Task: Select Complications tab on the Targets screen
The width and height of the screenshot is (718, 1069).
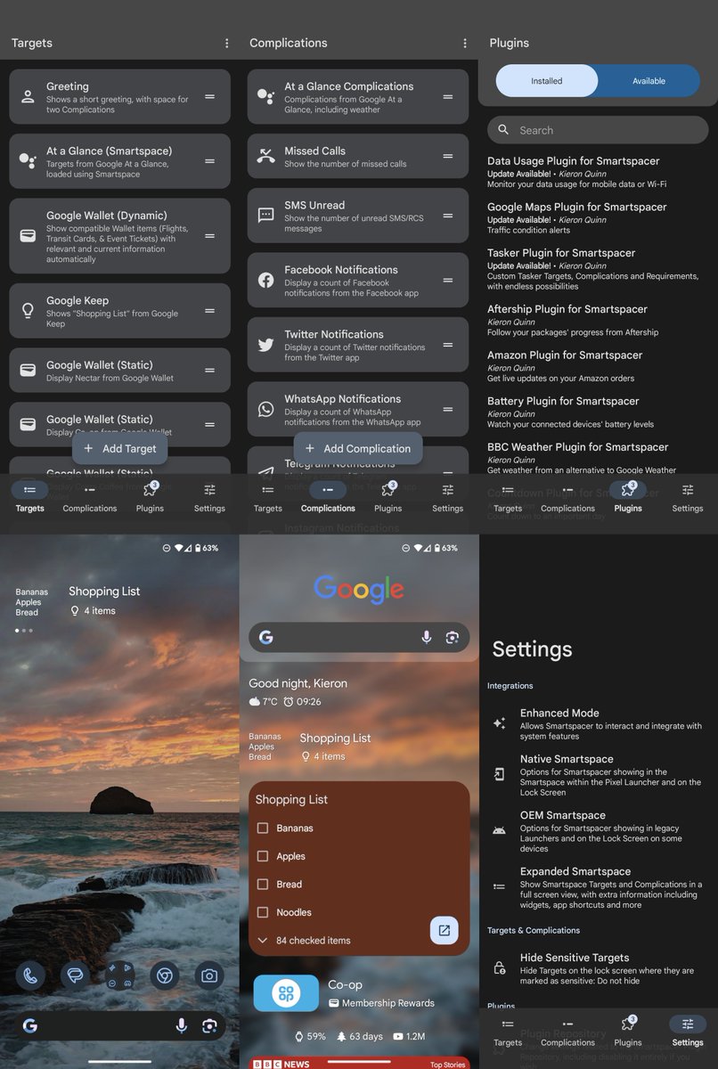Action: (90, 498)
